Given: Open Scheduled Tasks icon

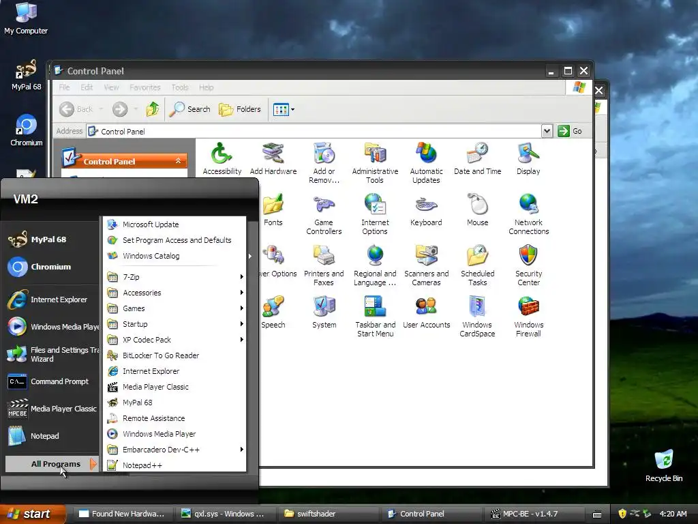Looking at the screenshot, I should (x=477, y=265).
